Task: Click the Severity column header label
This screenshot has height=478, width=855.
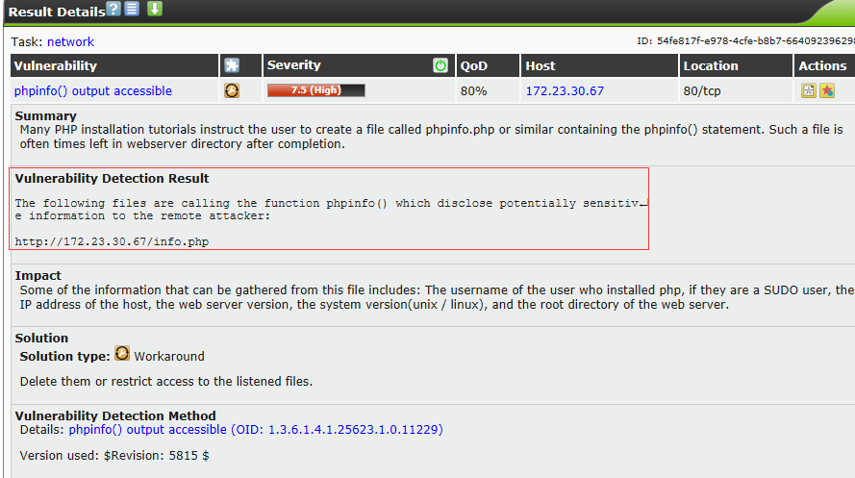Action: tap(294, 65)
